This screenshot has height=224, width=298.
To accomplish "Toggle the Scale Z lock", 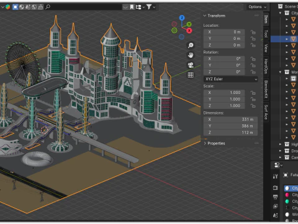I will 253,106.
